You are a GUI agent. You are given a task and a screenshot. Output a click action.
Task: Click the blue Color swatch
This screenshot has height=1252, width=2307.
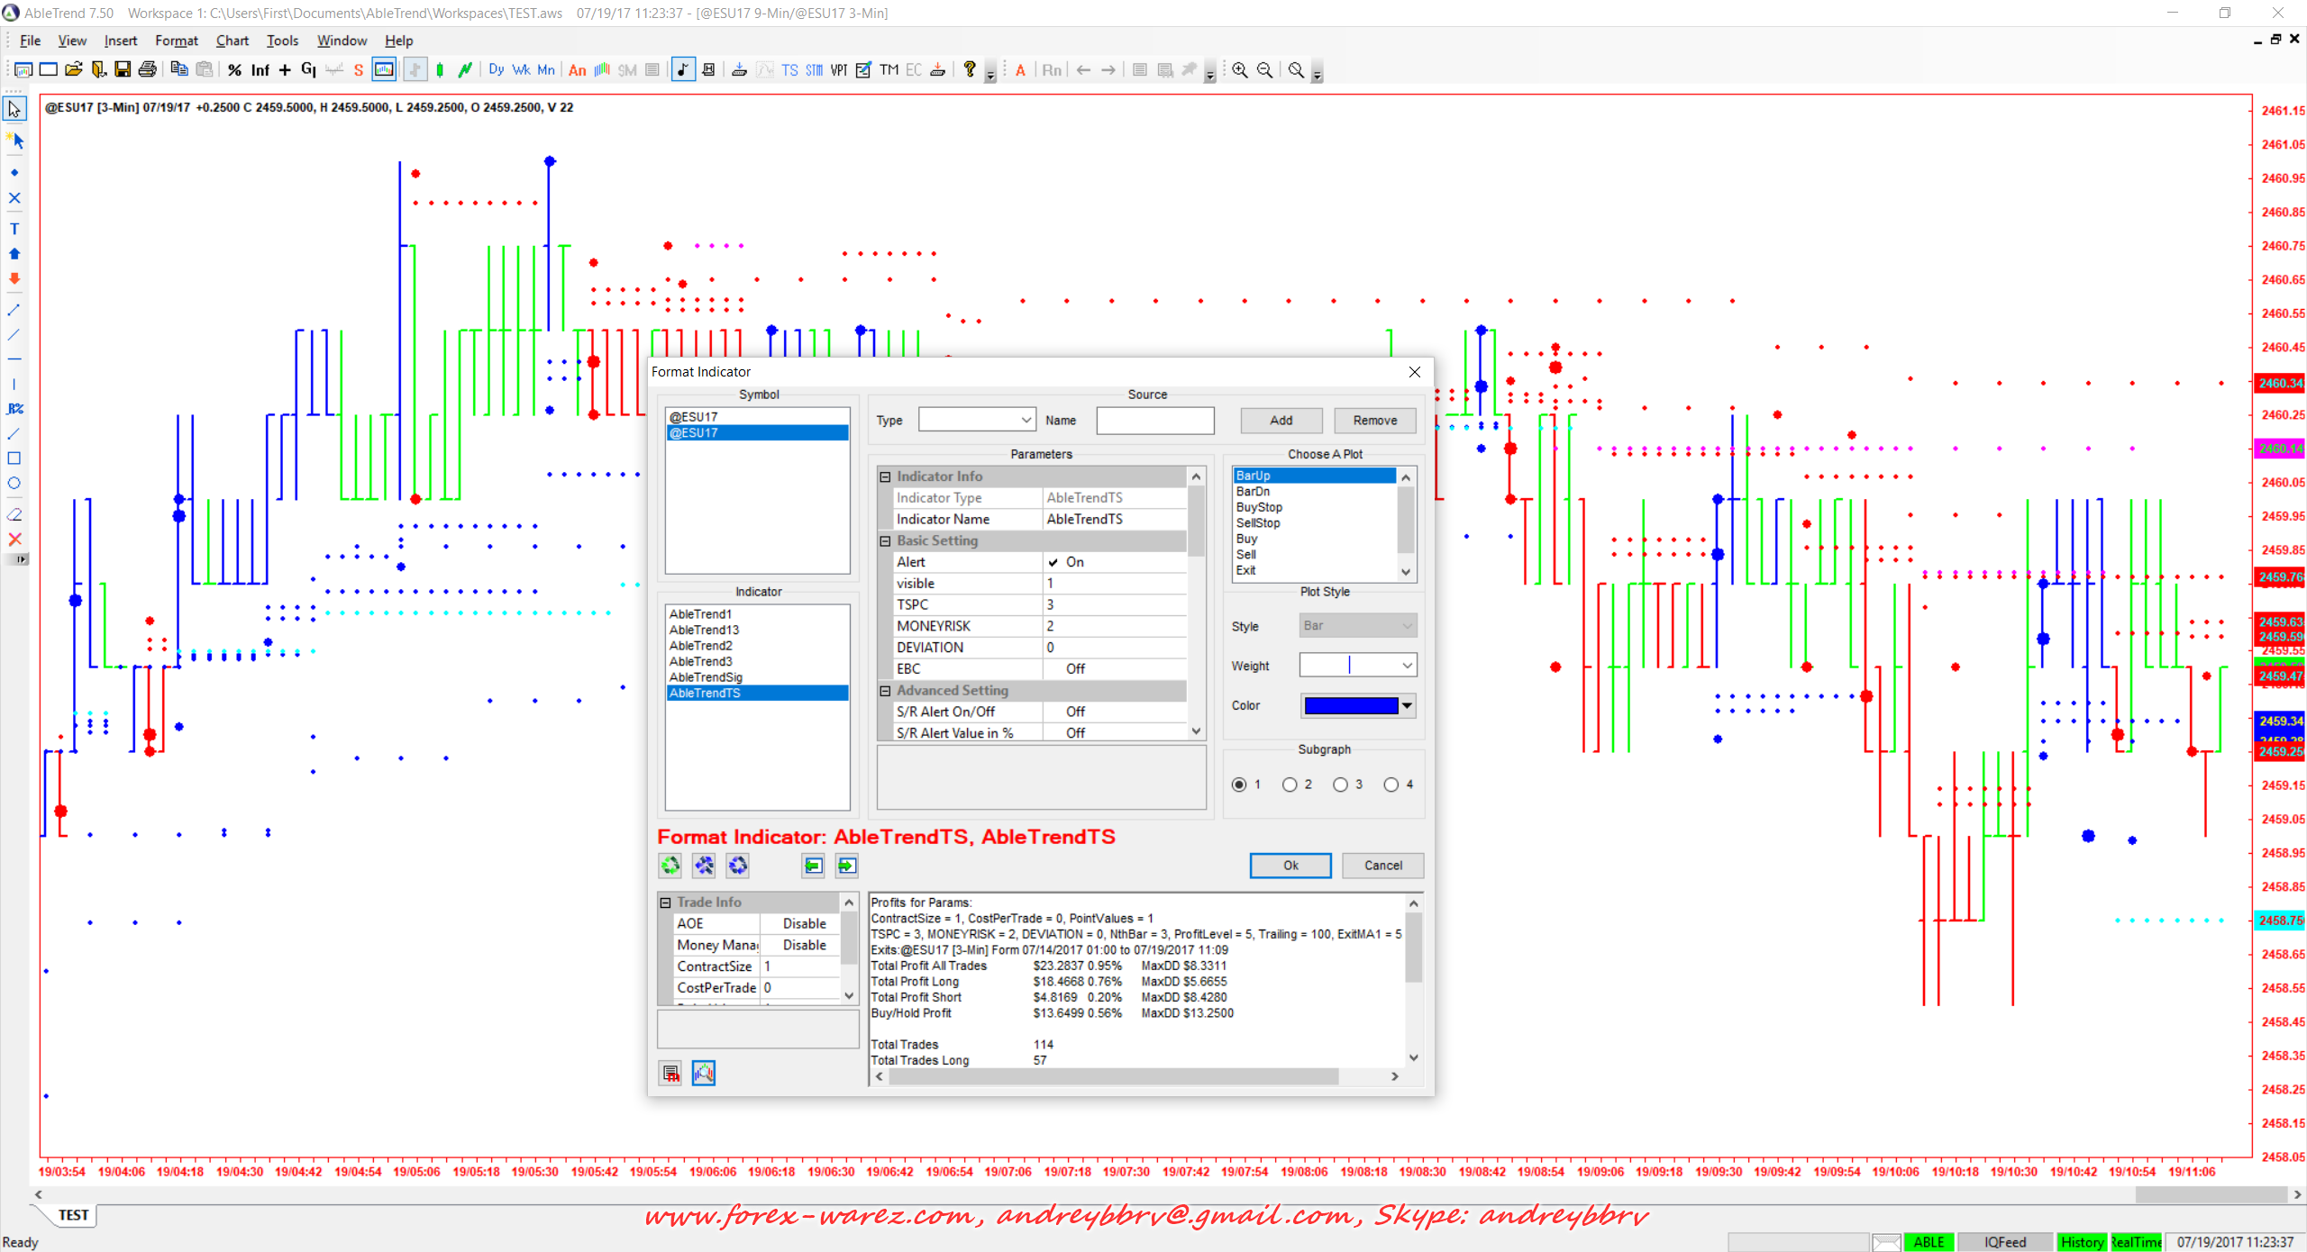[x=1351, y=705]
